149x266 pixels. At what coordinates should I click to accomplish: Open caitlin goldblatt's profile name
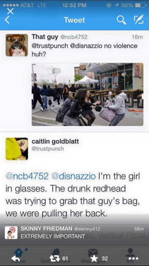tap(55, 141)
